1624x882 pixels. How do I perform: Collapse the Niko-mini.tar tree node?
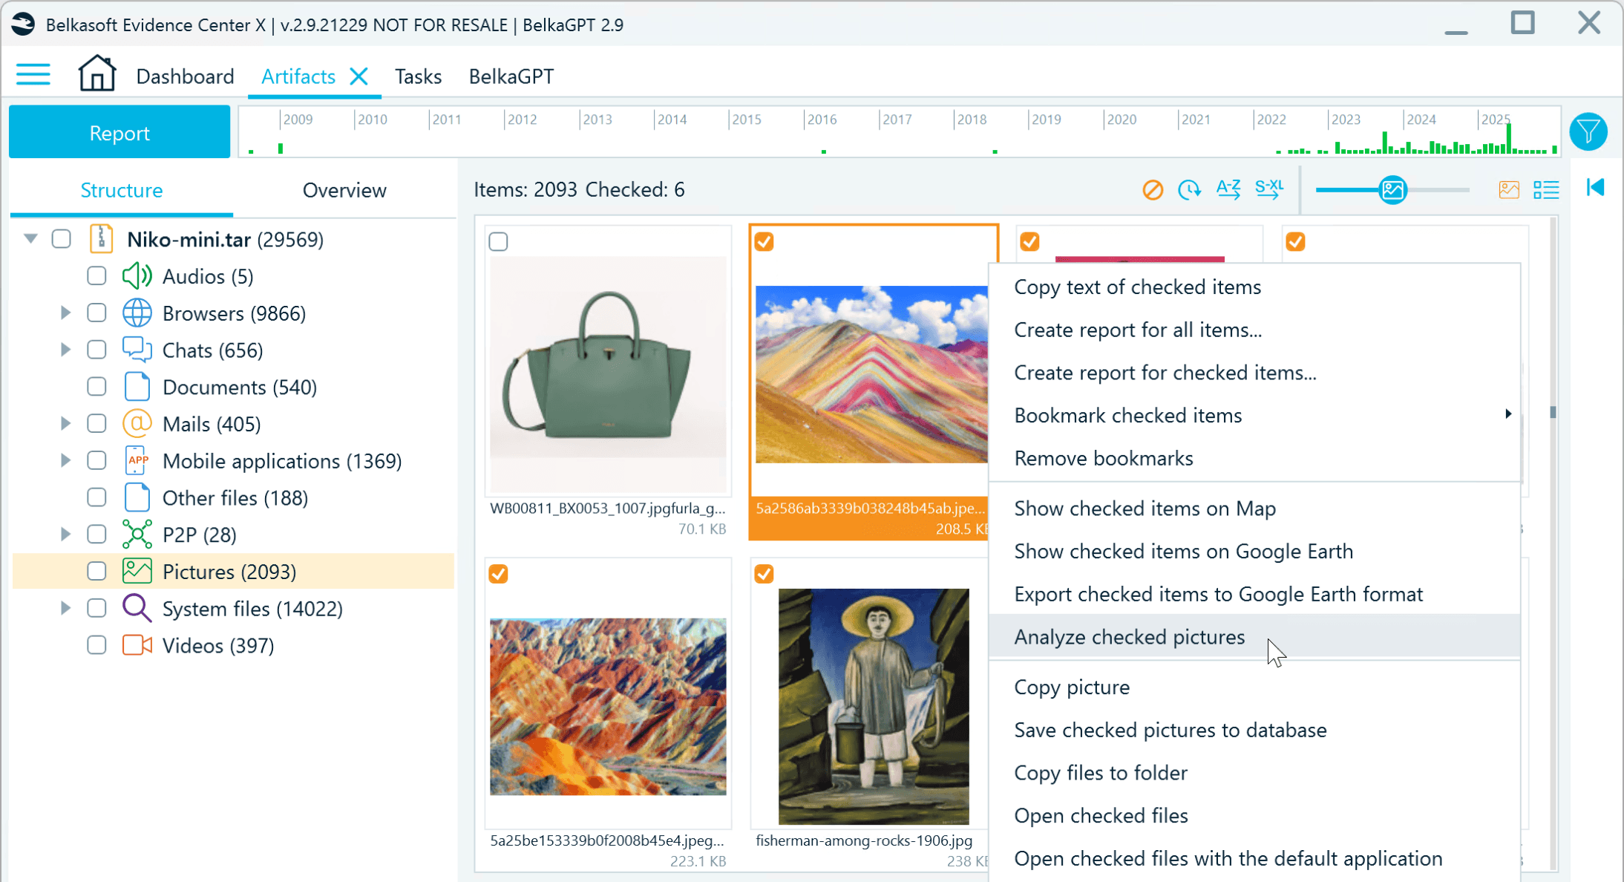(30, 239)
